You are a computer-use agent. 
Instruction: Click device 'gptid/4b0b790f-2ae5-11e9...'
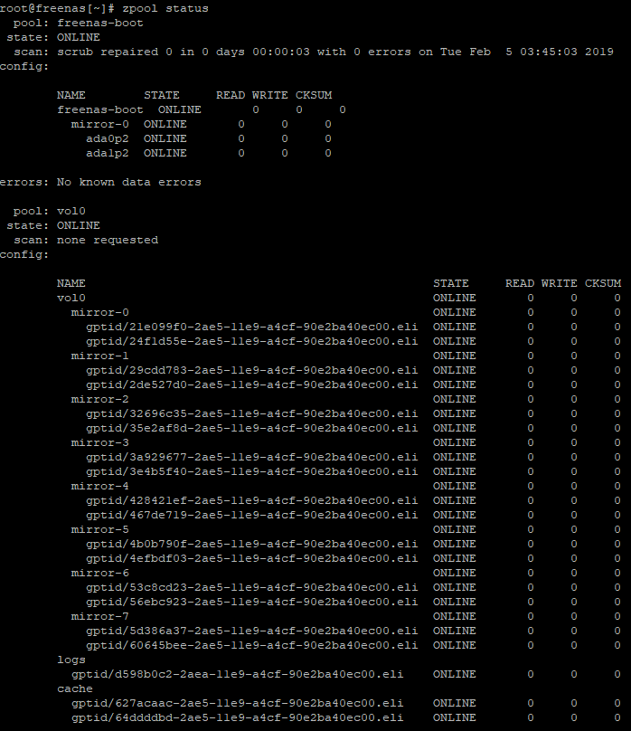252,544
